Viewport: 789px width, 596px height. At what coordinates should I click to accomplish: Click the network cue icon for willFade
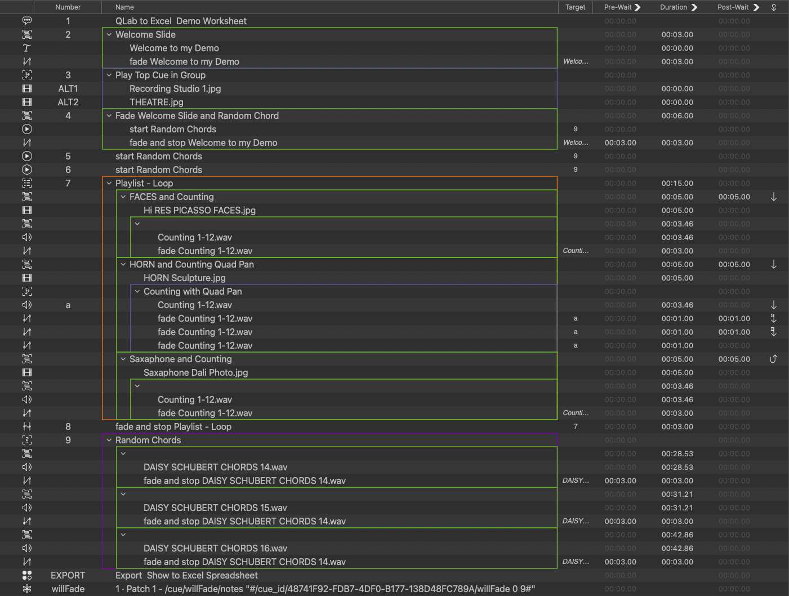pyautogui.click(x=26, y=589)
